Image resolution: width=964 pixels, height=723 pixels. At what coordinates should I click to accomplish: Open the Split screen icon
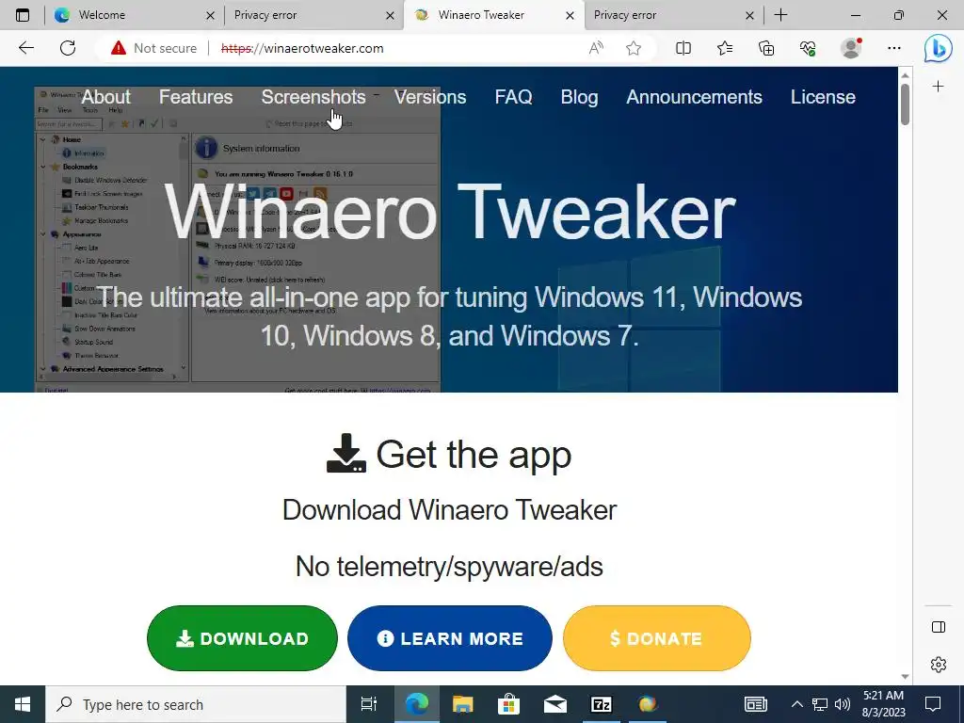[x=683, y=48]
